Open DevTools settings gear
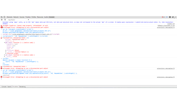 pos(170,17)
